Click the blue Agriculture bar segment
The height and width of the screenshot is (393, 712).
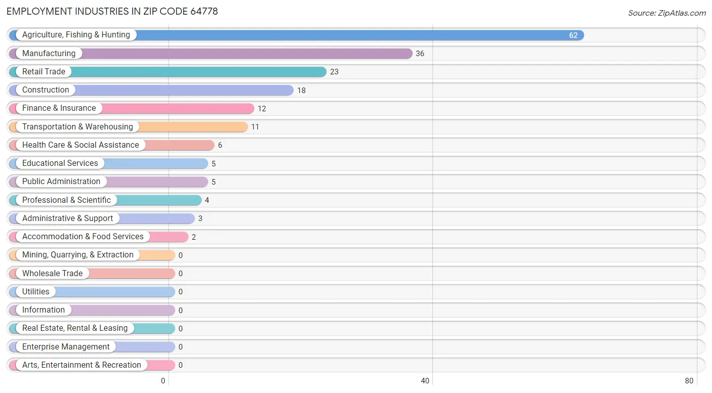296,35
